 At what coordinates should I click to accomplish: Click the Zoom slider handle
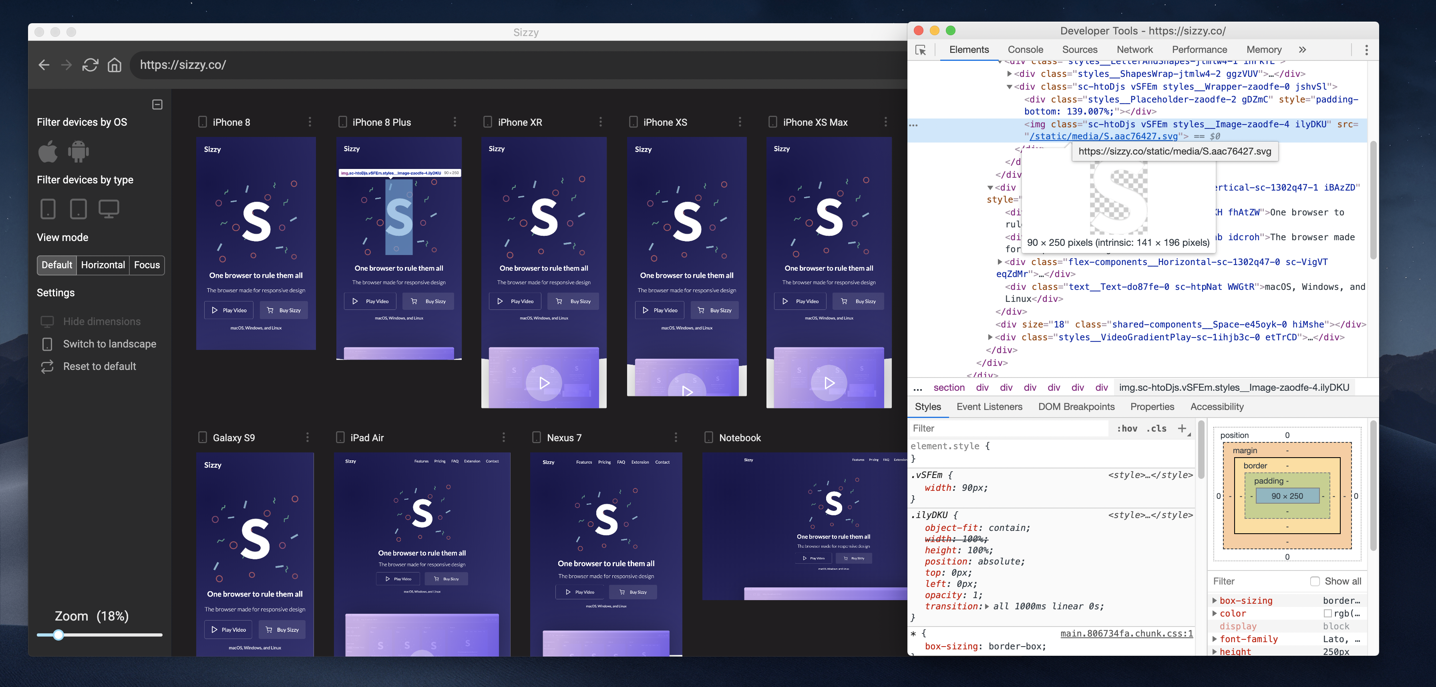tap(58, 635)
